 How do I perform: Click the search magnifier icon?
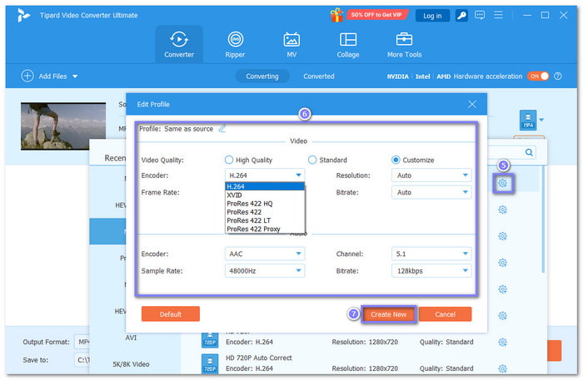(x=529, y=152)
